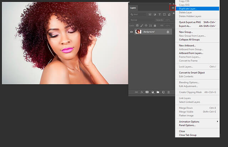The image size is (228, 147).
Task: Choose Create Clipping Mask
Action: pos(197,92)
